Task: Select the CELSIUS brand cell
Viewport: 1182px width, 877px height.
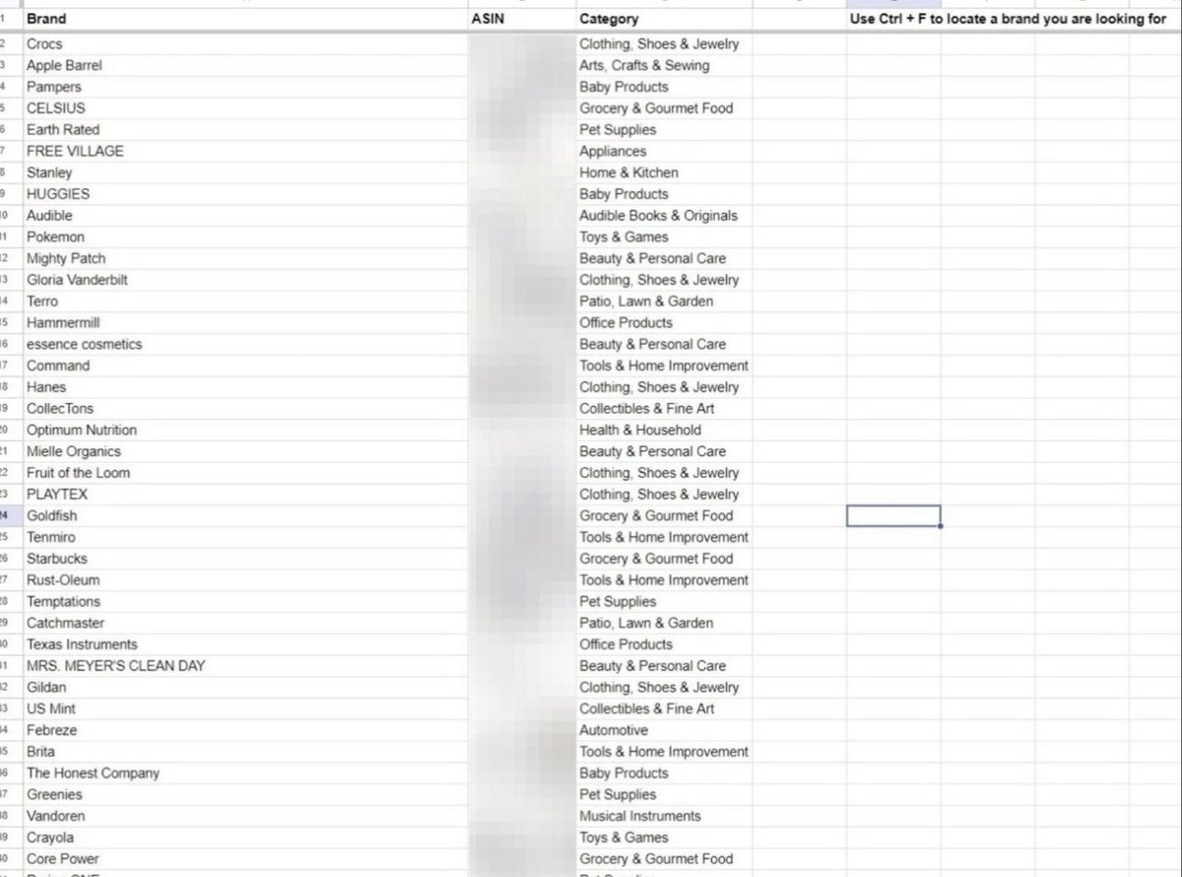Action: click(243, 108)
